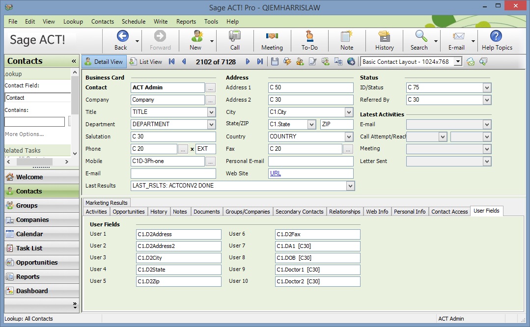Image resolution: width=530 pixels, height=327 pixels.
Task: Open Opportunities in the navigation pane
Action: click(x=42, y=262)
